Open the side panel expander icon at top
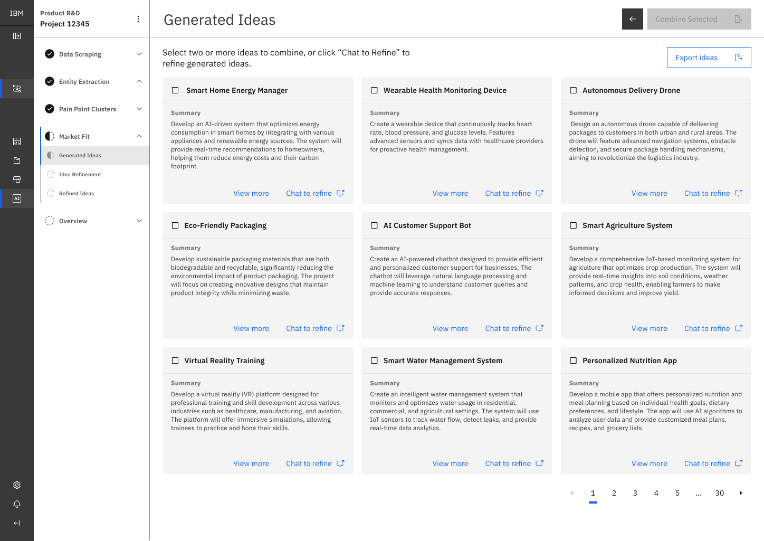Screen dimensions: 764x541 pos(17,36)
